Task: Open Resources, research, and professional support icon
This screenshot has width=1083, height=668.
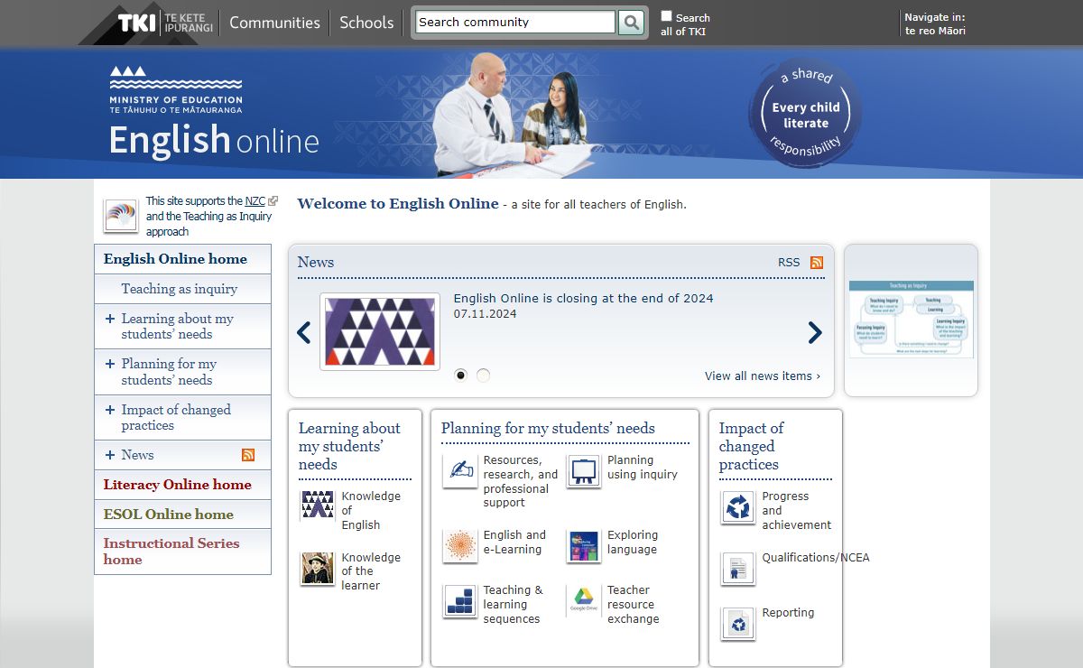Action: 460,470
